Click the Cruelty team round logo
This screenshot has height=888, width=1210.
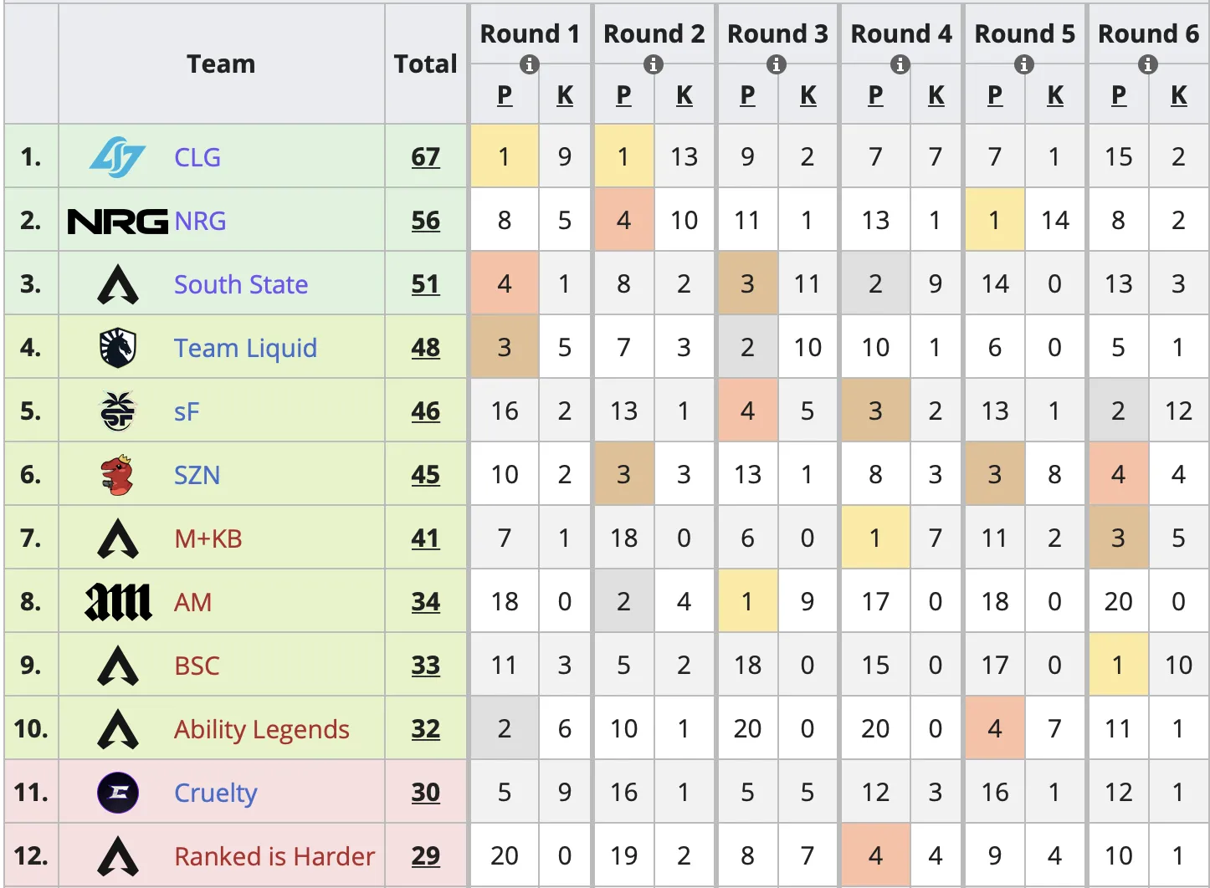pyautogui.click(x=118, y=793)
